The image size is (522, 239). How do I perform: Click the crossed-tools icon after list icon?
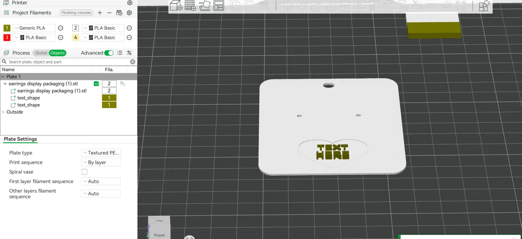[129, 53]
